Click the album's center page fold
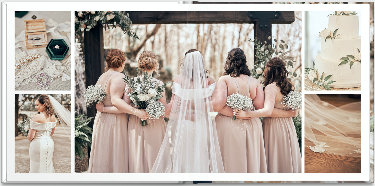The image size is (375, 186). coord(188,92)
